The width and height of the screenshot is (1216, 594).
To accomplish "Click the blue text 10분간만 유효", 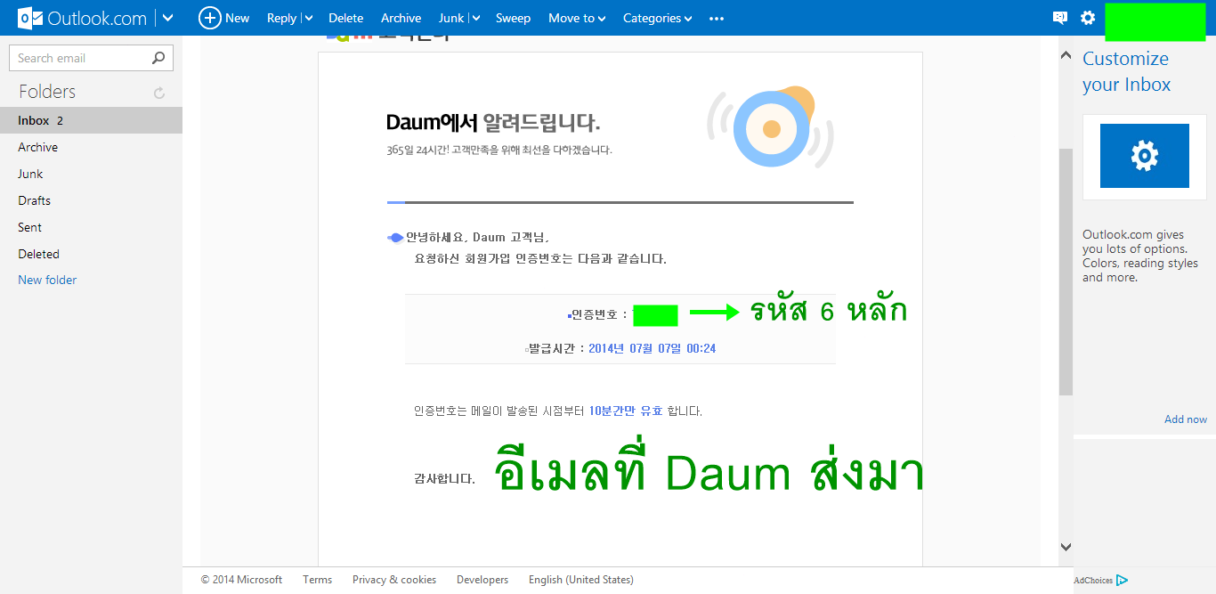I will point(626,411).
